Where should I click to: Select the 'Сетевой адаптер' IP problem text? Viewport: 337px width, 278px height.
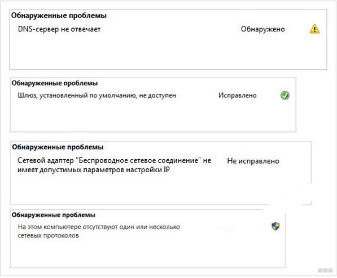point(115,165)
